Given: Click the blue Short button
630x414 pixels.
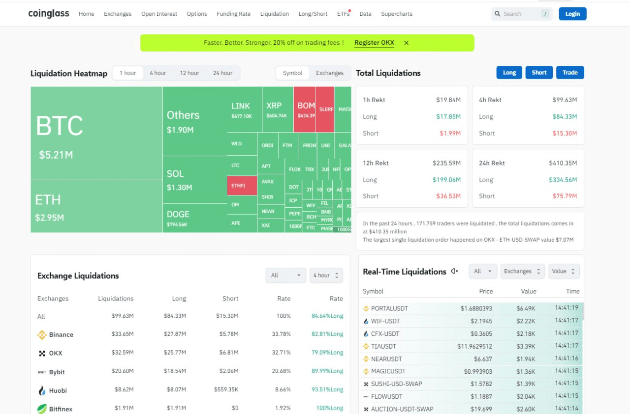Looking at the screenshot, I should point(539,73).
